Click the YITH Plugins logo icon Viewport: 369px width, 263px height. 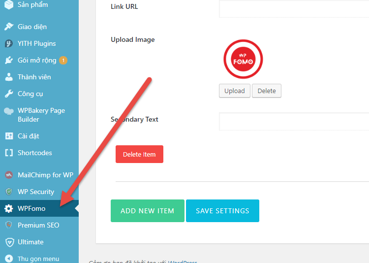(9, 44)
